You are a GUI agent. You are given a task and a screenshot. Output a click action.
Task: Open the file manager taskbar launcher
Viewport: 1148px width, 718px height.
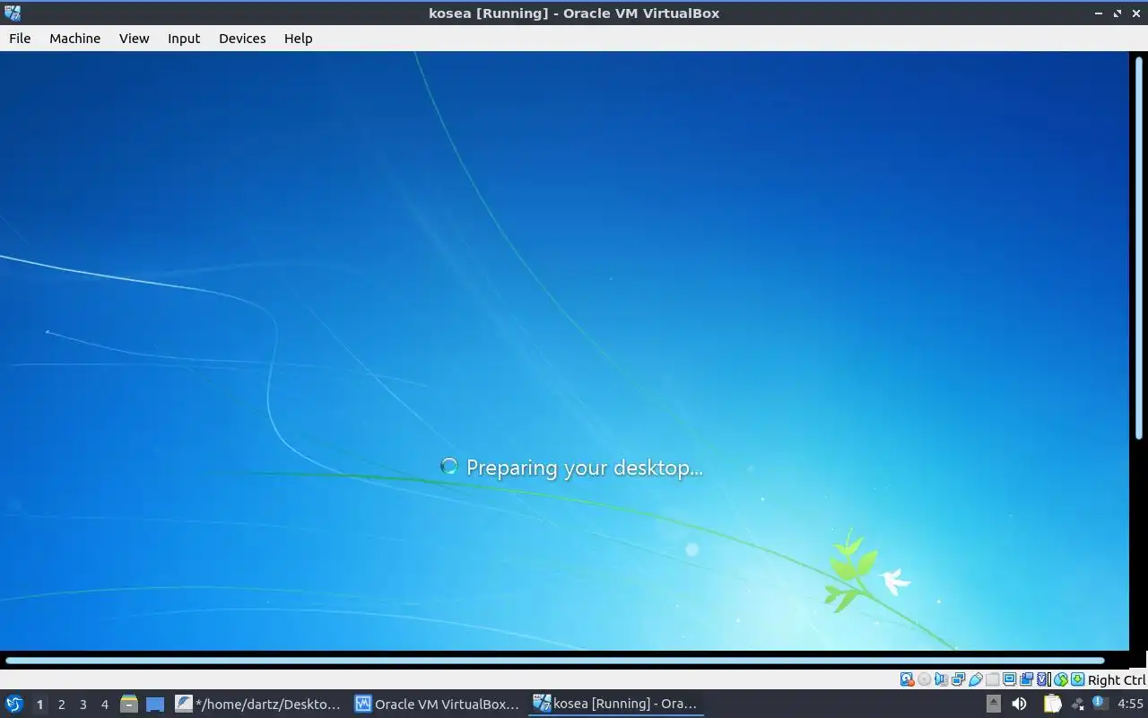[x=129, y=704]
